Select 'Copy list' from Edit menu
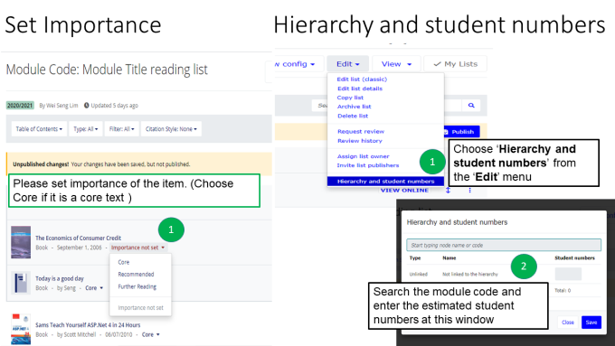Image resolution: width=615 pixels, height=346 pixels. [350, 98]
